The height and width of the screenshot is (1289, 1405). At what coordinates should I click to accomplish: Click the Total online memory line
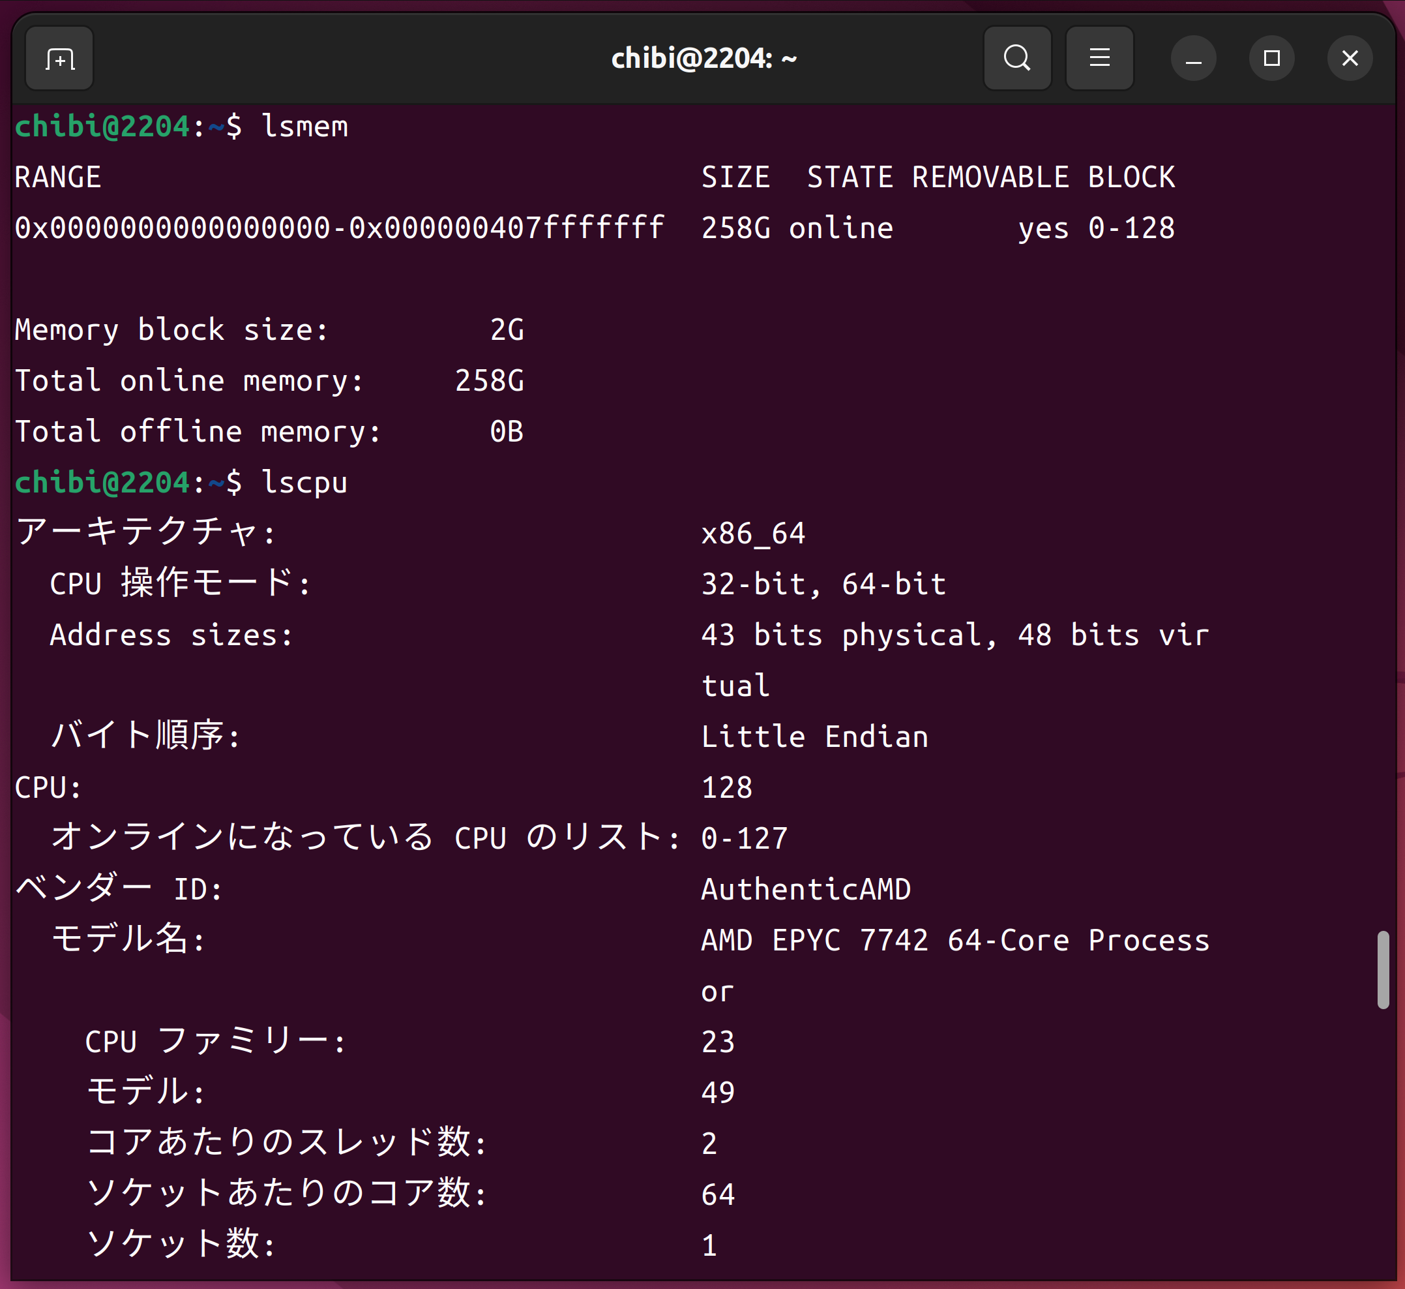point(269,381)
